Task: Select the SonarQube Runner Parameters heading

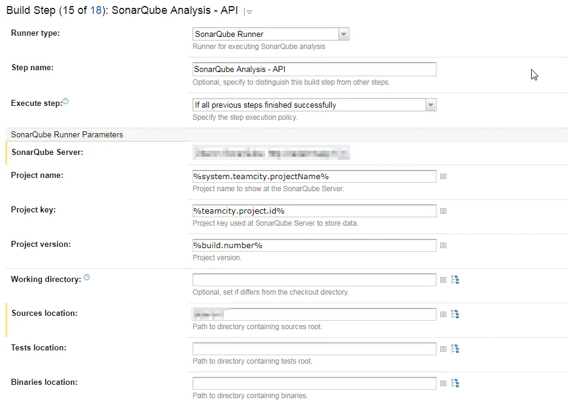Action: [67, 135]
